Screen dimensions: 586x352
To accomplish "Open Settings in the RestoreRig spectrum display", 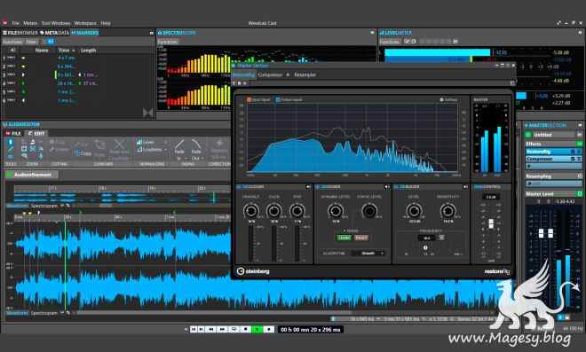I will tap(448, 99).
